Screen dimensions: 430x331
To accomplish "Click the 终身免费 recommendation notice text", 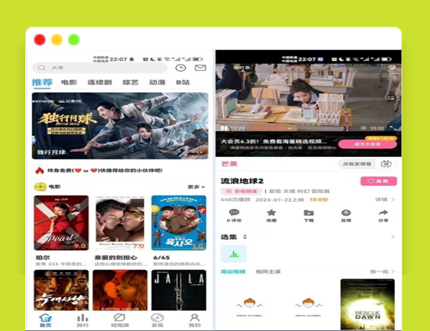I will click(105, 170).
